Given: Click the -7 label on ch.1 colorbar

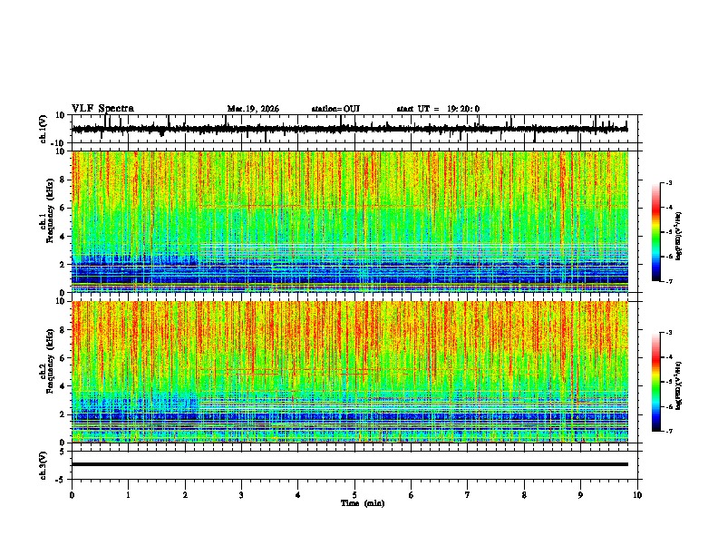Looking at the screenshot, I should [x=668, y=281].
